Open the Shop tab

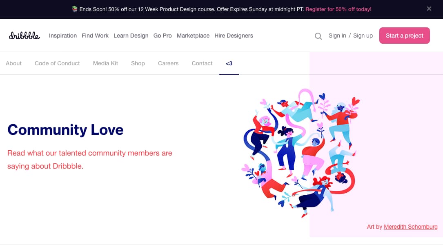pos(138,63)
